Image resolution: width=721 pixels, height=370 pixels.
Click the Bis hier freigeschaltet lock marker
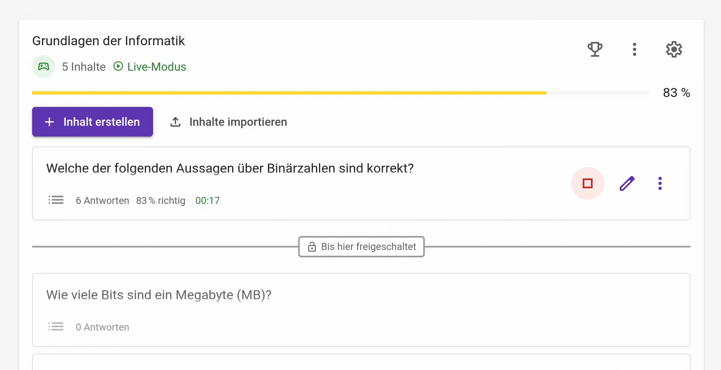coord(361,247)
